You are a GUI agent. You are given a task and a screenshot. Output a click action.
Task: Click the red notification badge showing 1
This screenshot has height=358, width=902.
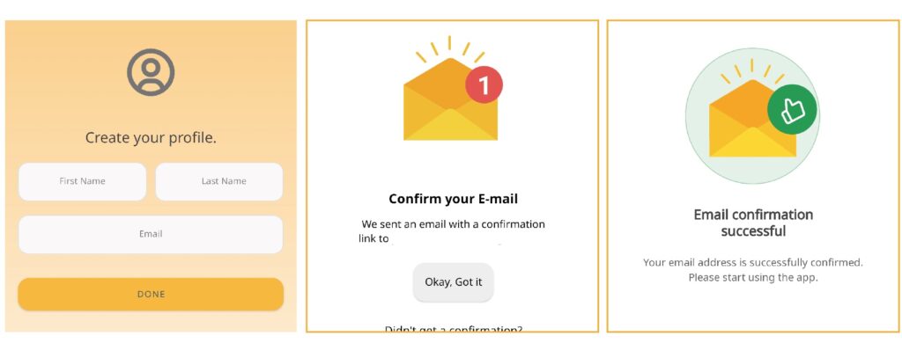tap(484, 85)
